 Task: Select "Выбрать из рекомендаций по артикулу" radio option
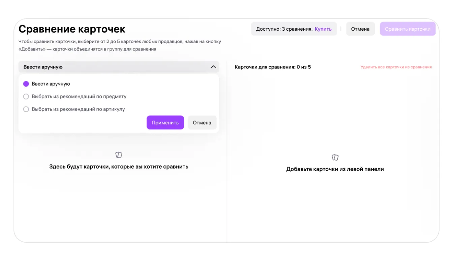(26, 109)
